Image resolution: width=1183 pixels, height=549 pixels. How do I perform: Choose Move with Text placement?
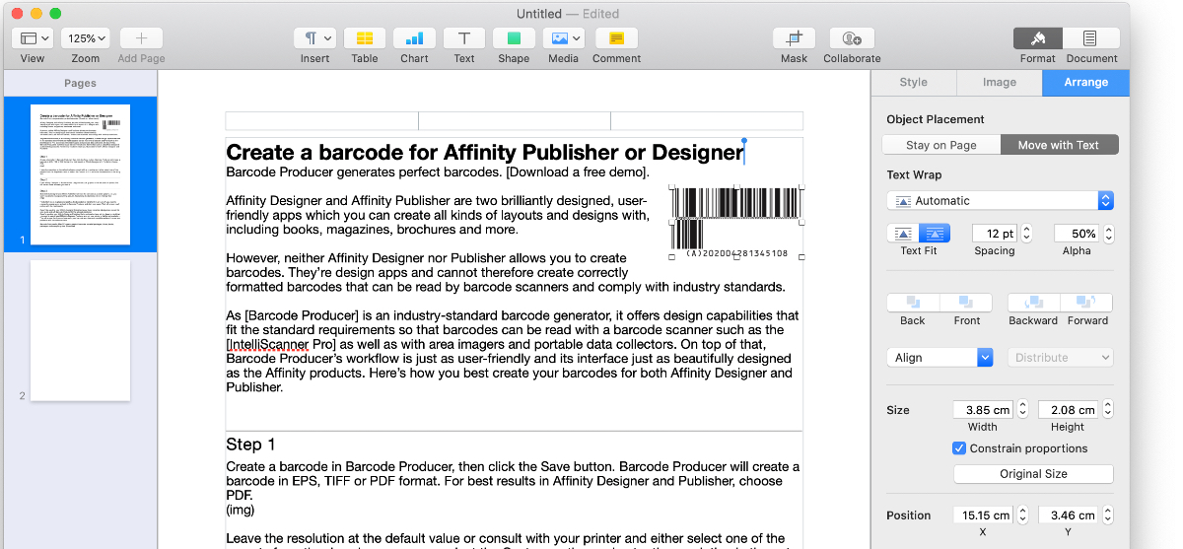pos(1059,145)
